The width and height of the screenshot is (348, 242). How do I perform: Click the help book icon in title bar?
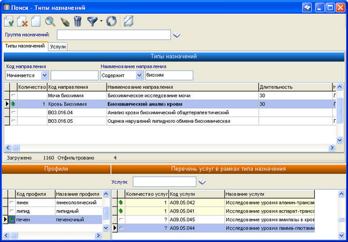[x=307, y=8]
